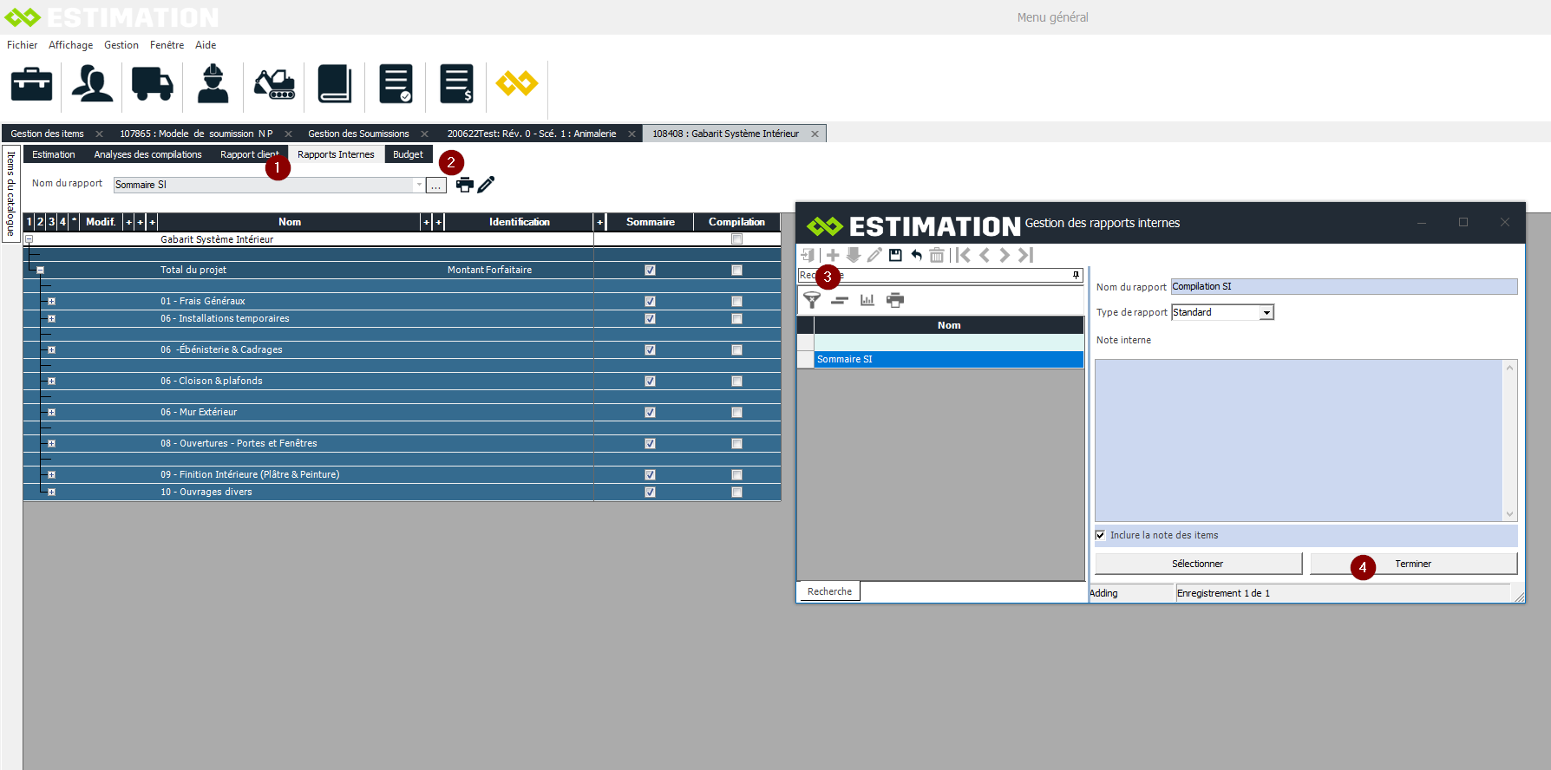The width and height of the screenshot is (1551, 770).
Task: Uncheck Inclure la note des items
Action: pyautogui.click(x=1101, y=535)
